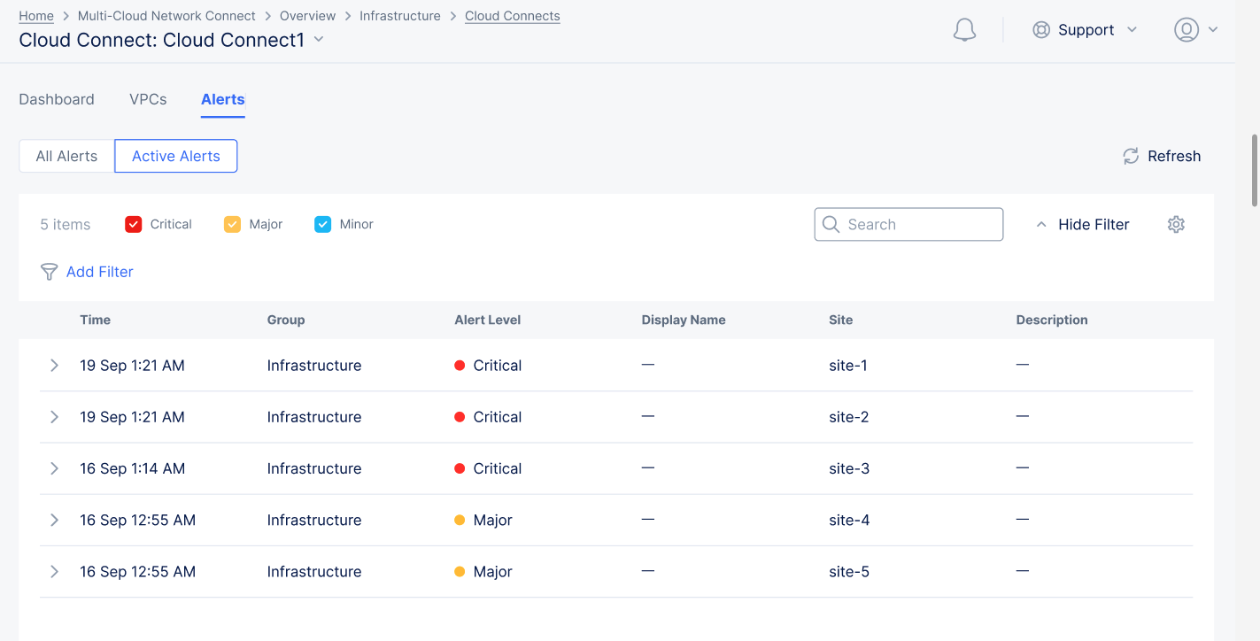The height and width of the screenshot is (641, 1260).
Task: Click the red Critical status dot on site-1
Action: 460,365
